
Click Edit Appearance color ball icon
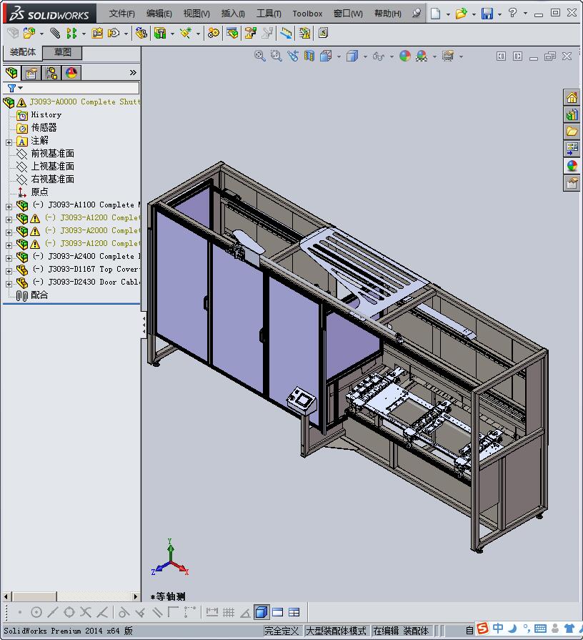pos(405,56)
